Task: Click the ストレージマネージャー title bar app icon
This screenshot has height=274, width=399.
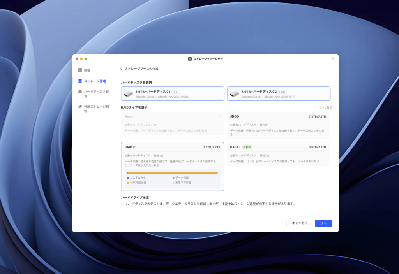Action: tap(190, 59)
